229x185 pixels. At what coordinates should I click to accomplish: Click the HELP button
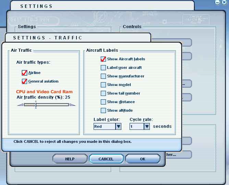70,159
